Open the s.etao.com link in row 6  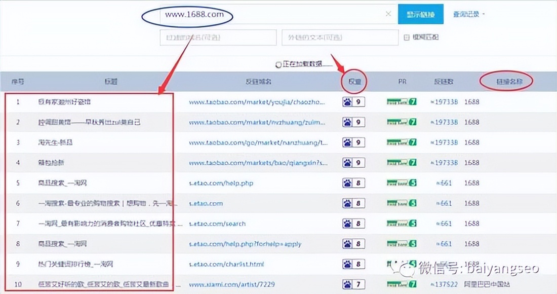click(206, 203)
